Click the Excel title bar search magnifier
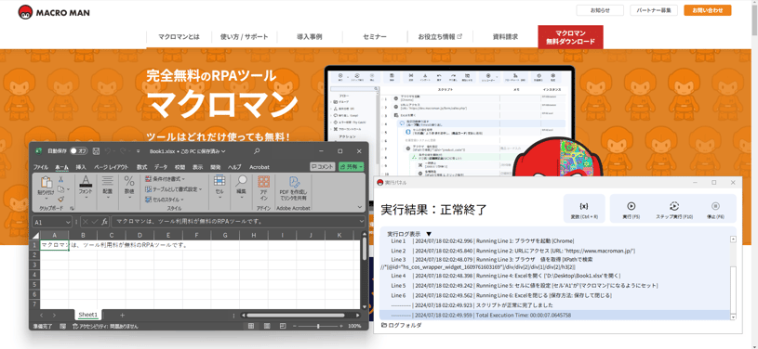The image size is (758, 349). pyautogui.click(x=257, y=151)
